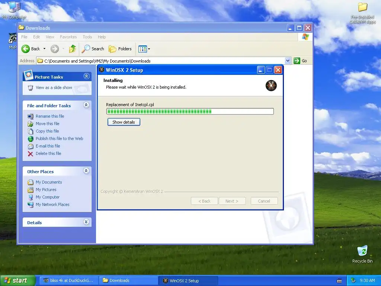
Task: Collapse the File and Folder Tasks panel
Action: tap(86, 105)
